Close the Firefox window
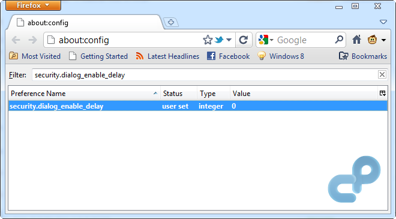 coord(377,6)
